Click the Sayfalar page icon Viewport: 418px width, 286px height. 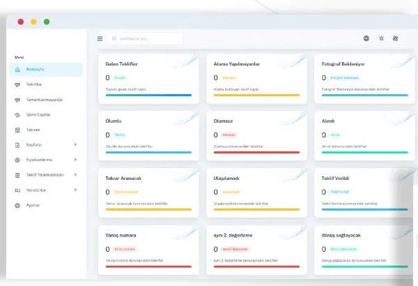17,145
